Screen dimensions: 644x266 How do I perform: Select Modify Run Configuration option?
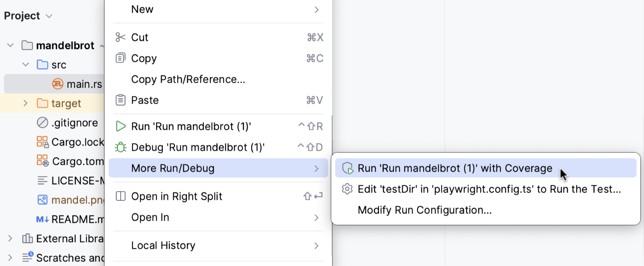[425, 210]
